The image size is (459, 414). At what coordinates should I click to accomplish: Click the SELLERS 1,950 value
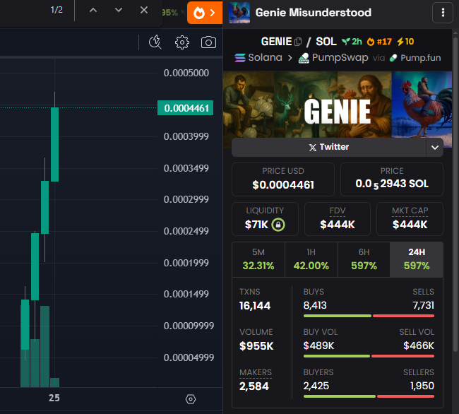point(422,386)
